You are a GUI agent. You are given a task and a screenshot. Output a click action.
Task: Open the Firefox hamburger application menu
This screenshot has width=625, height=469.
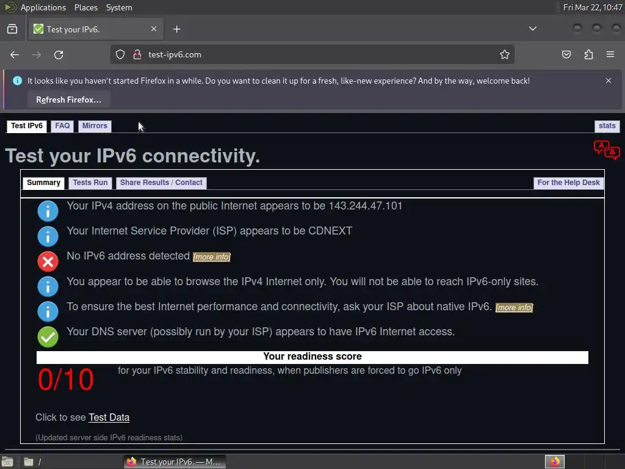[x=610, y=54]
